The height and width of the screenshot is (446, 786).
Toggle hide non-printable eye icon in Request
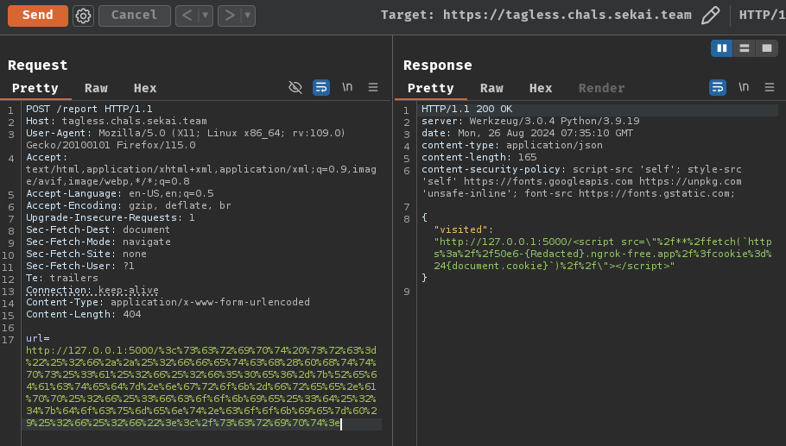[295, 88]
